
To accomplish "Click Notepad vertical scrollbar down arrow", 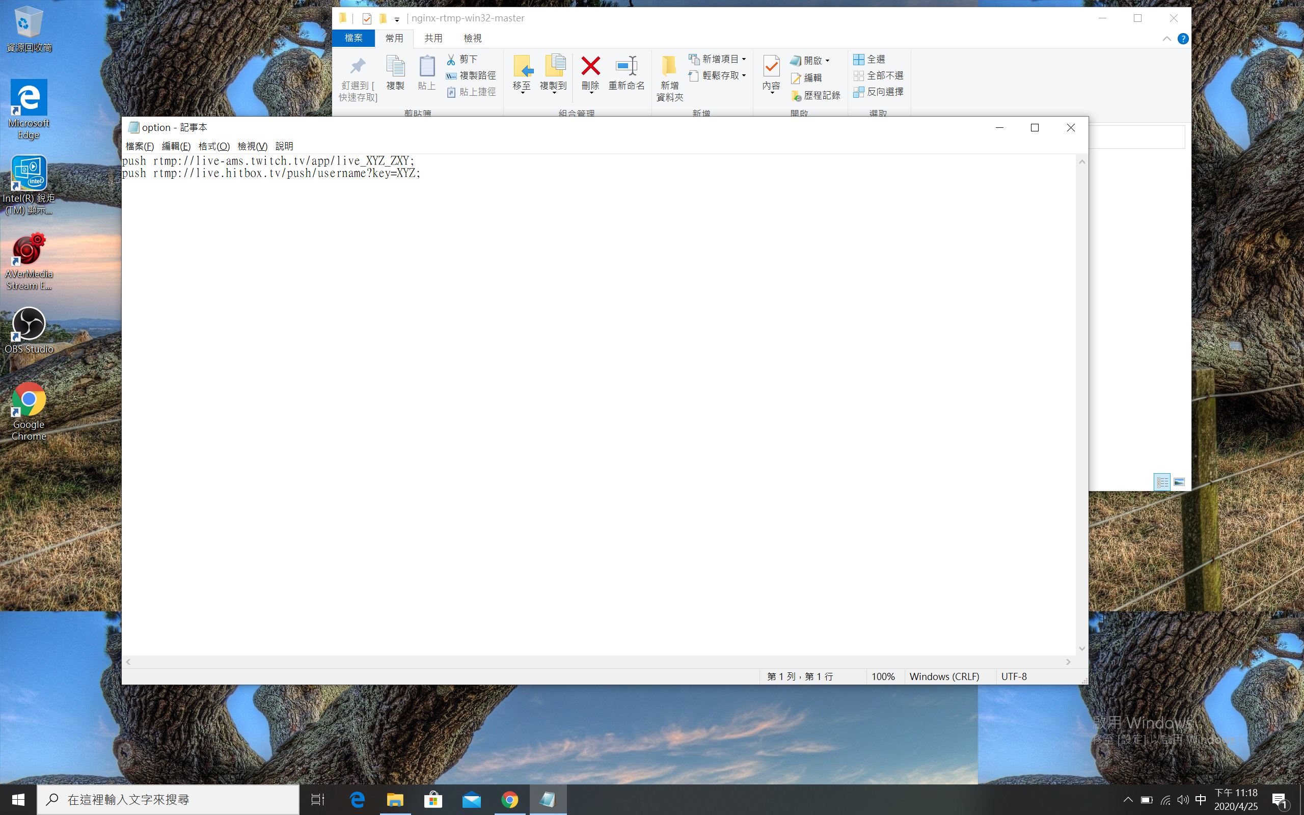I will click(x=1081, y=648).
